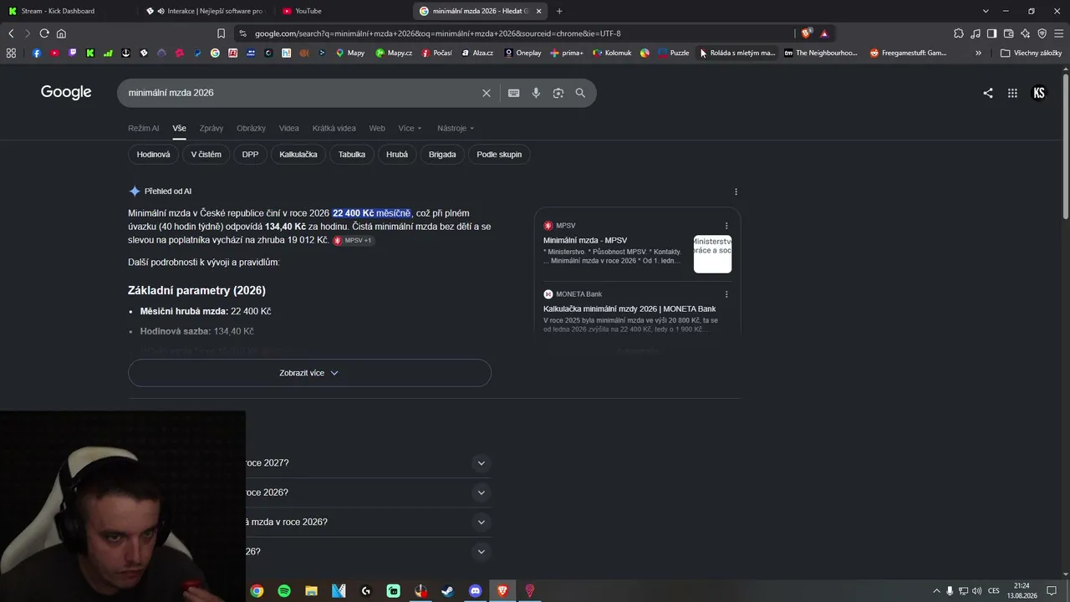Open Google Chrome from the taskbar

tap(257, 591)
